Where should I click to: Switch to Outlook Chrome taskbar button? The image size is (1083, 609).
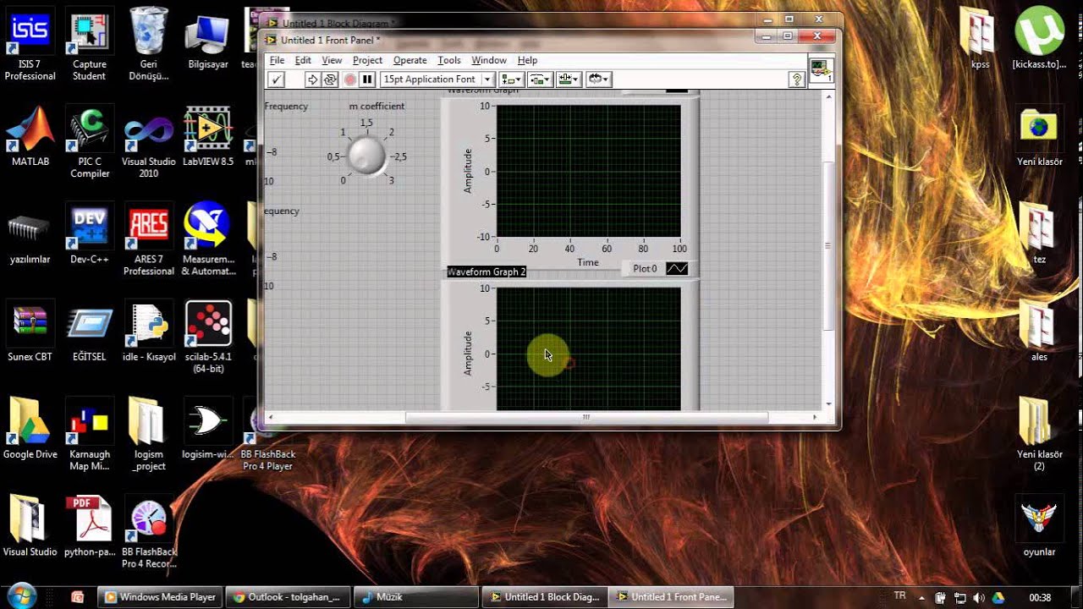point(287,597)
